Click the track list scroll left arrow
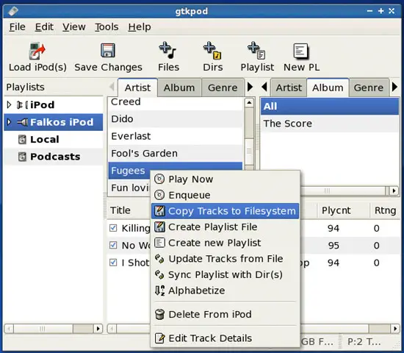404x353 pixels. (112, 329)
